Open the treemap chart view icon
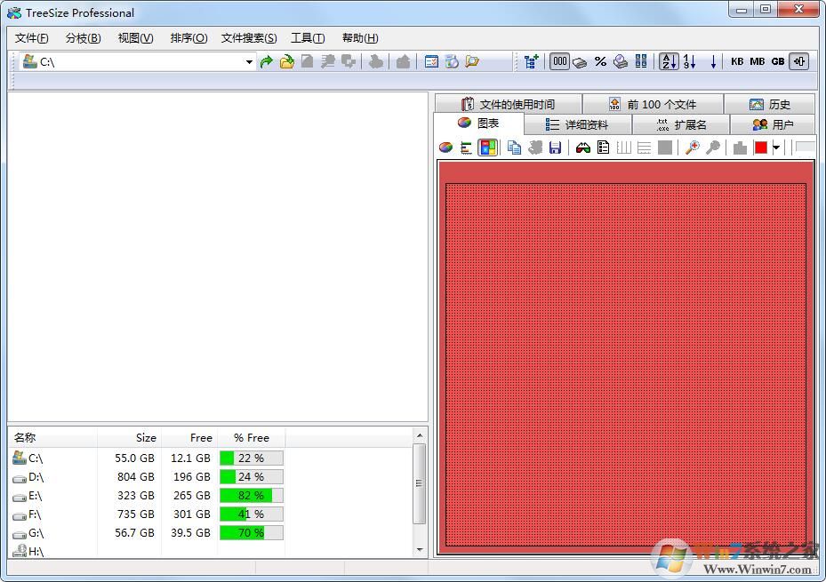Viewport: 826px width, 582px height. [x=486, y=147]
